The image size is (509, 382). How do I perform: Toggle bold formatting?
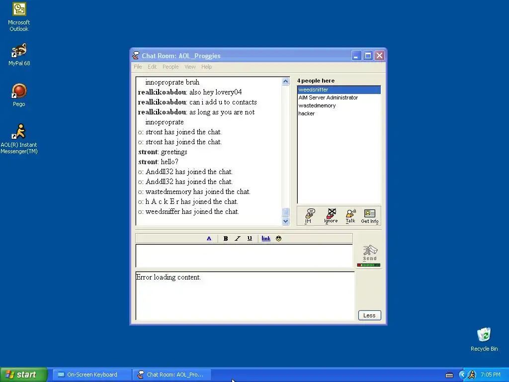pos(226,238)
